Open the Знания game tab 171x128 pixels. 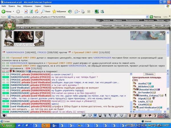[x=107, y=20]
